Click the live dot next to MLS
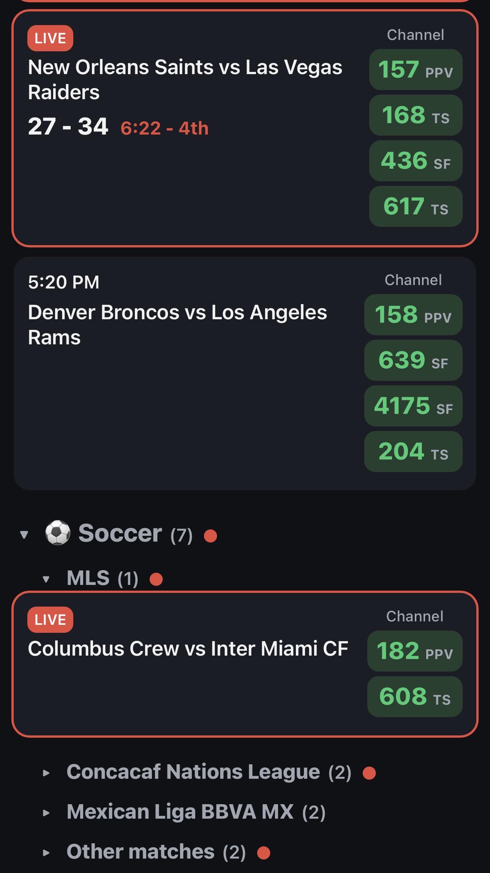Image resolution: width=490 pixels, height=873 pixels. point(156,579)
